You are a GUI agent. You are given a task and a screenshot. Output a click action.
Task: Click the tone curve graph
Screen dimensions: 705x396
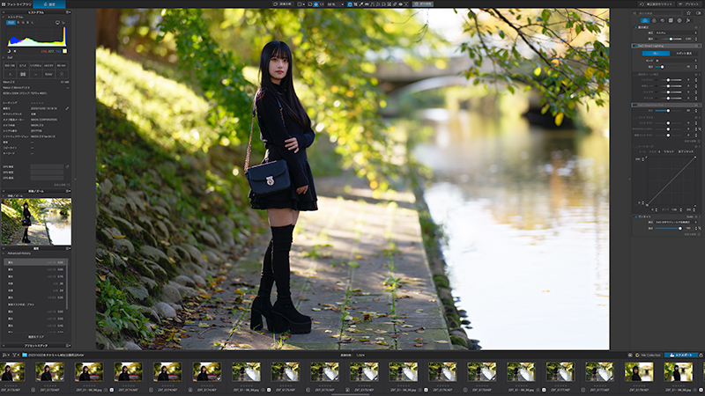click(671, 181)
